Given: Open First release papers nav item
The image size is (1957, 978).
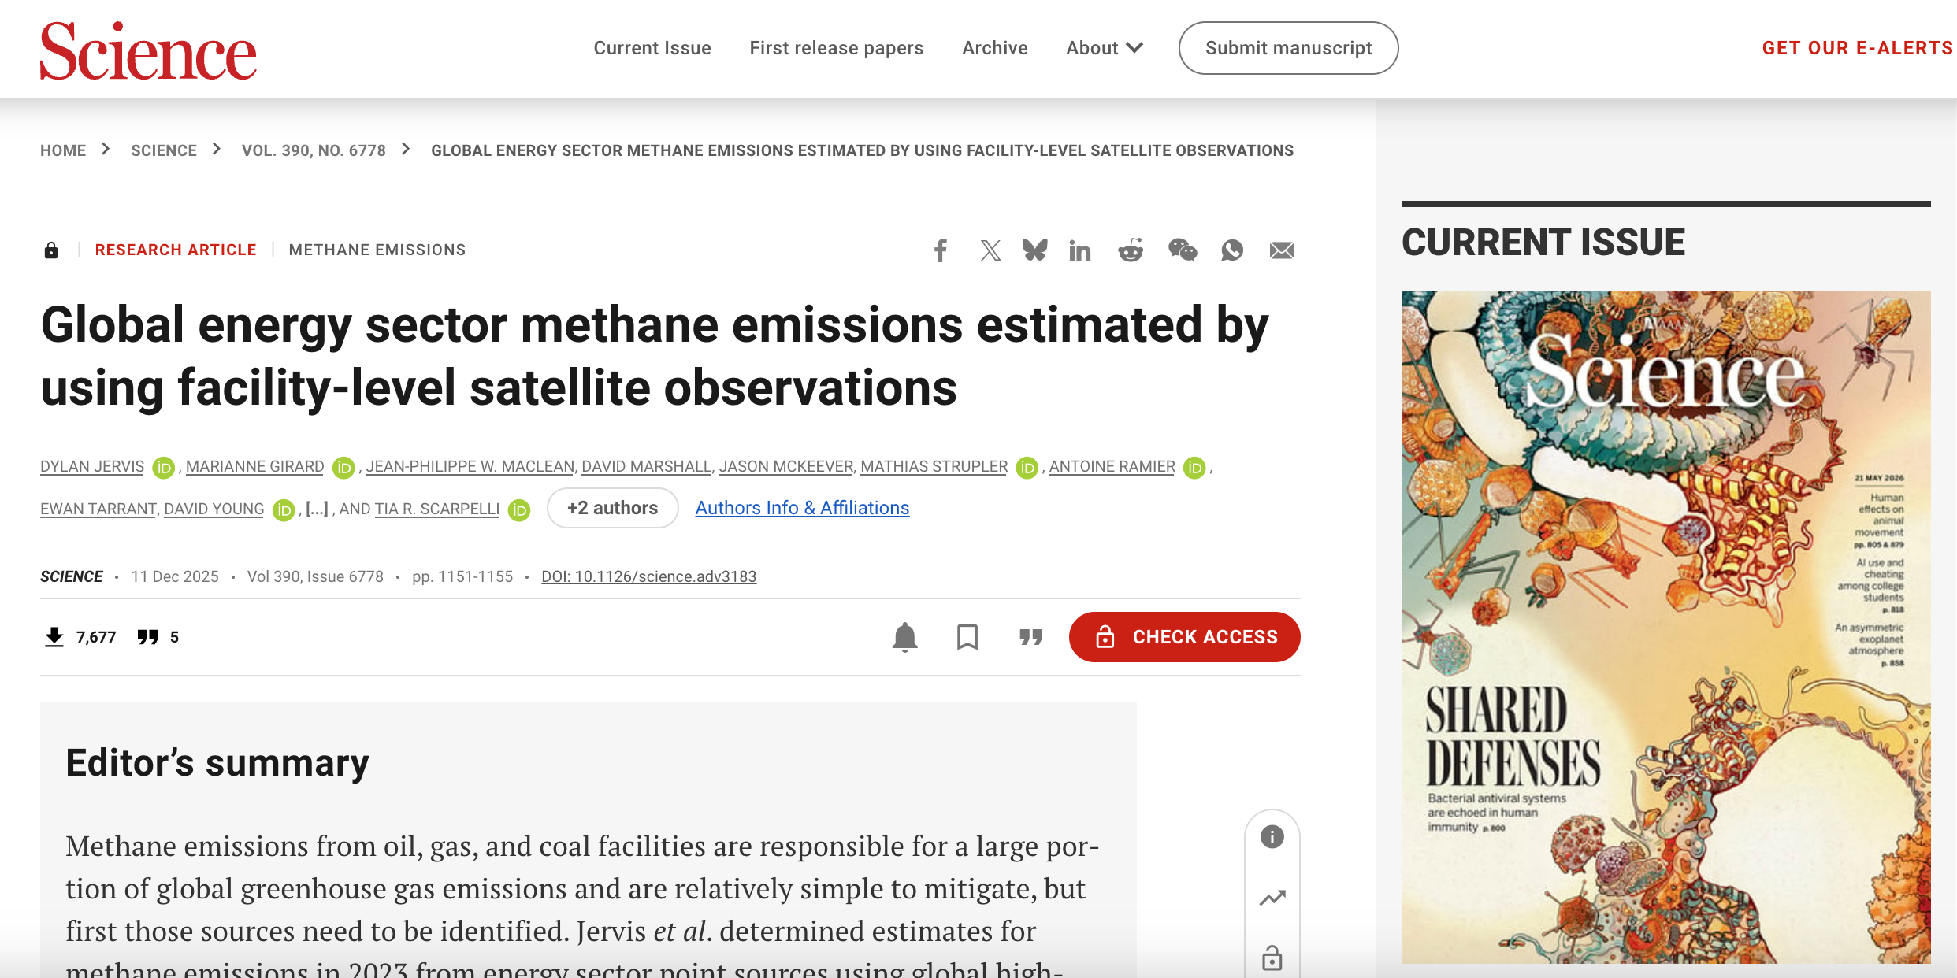Looking at the screenshot, I should click(x=837, y=48).
